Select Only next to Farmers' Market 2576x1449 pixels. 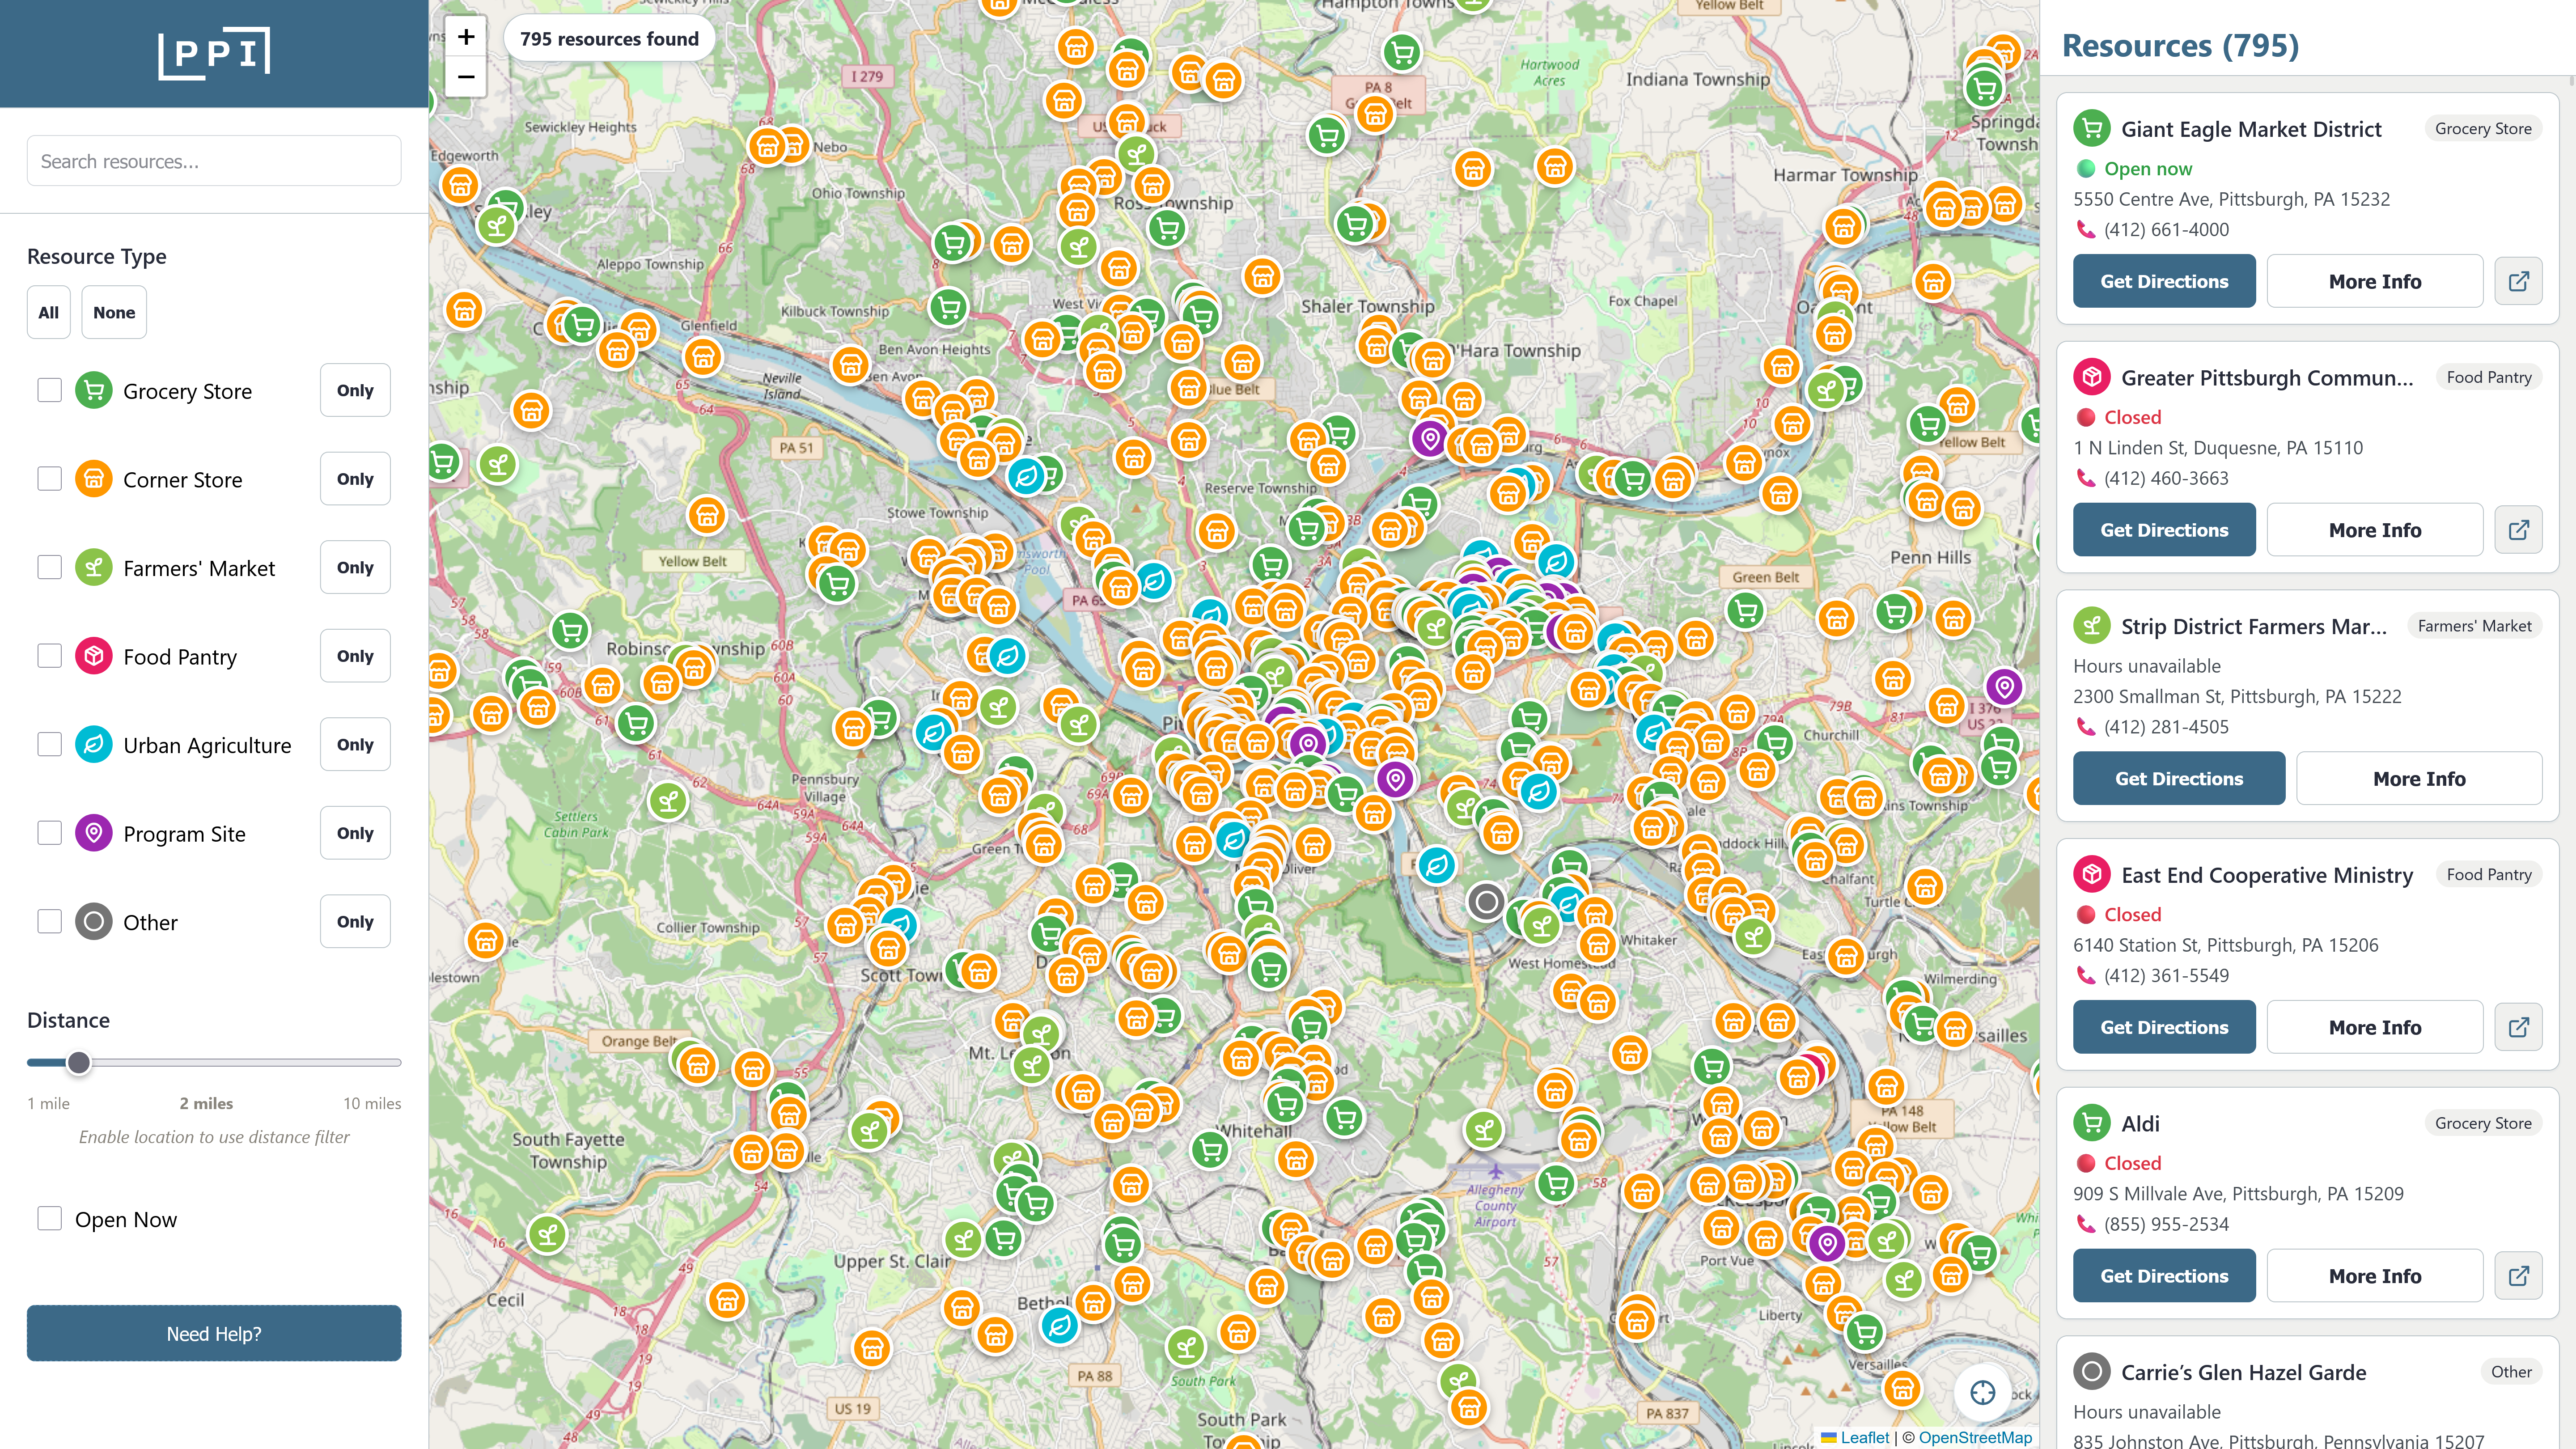pyautogui.click(x=354, y=567)
